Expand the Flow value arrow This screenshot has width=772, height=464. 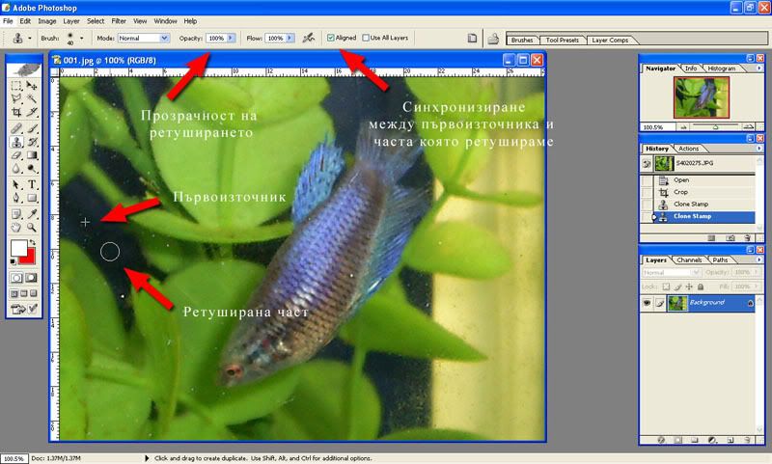(290, 38)
